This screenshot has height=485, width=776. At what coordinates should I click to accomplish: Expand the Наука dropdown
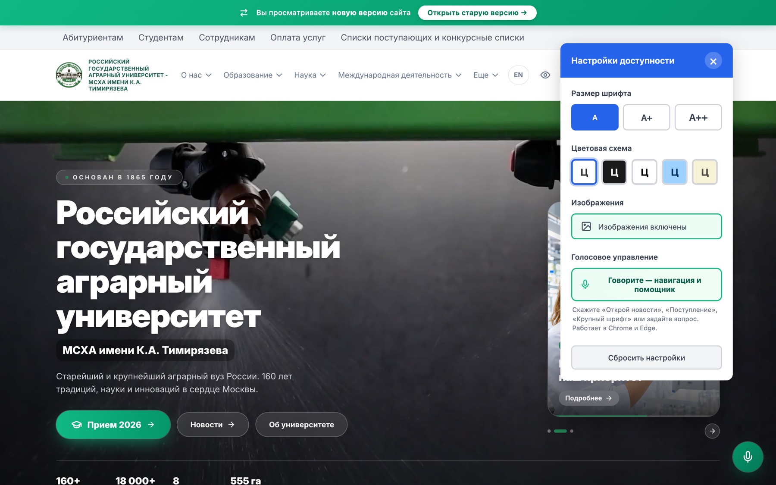click(310, 75)
